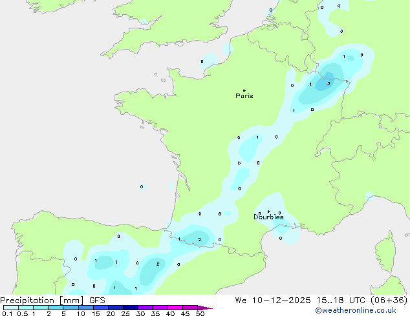The height and width of the screenshot is (316, 410).
Task: Pick the 1–2 mm legend swatch
Action: pyautogui.click(x=41, y=308)
